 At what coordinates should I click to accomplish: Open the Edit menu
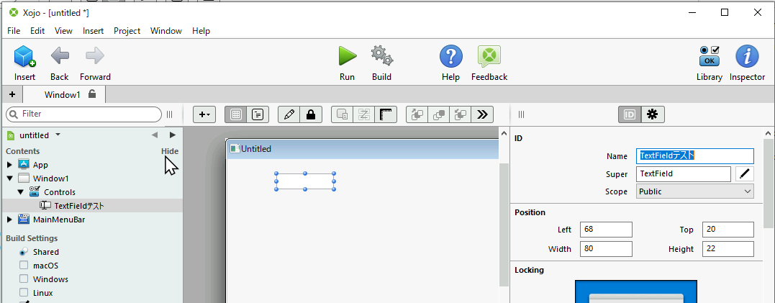coord(37,31)
